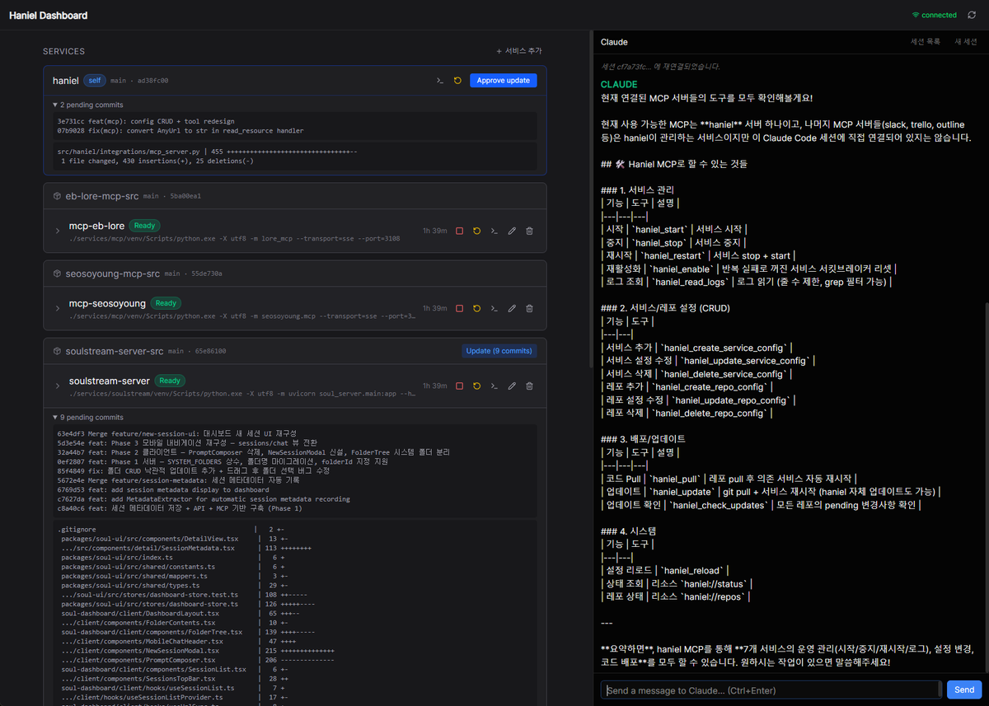Click the mcp-seosoyoung Ready badge
Image resolution: width=989 pixels, height=706 pixels.
[166, 303]
